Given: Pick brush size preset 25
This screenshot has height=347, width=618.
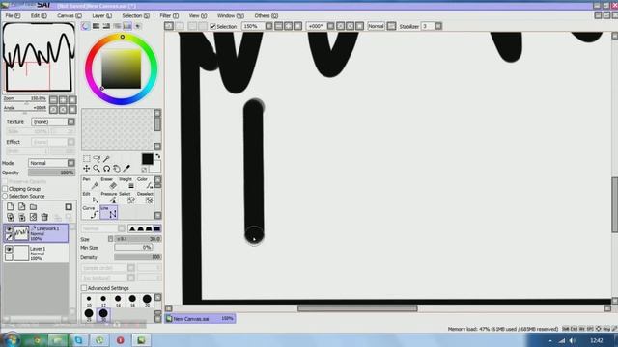Looking at the screenshot, I should (89, 314).
